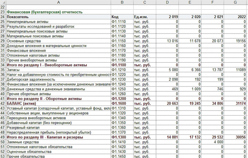
Task: Select capital value '30056'
Action: 235,137
